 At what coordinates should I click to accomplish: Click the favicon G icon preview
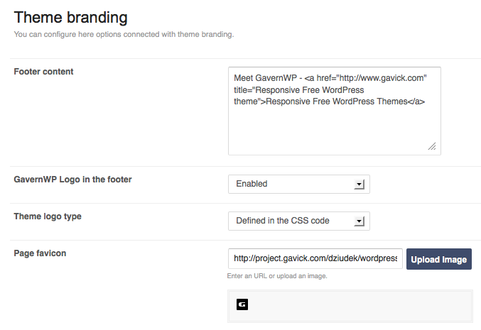tap(242, 304)
